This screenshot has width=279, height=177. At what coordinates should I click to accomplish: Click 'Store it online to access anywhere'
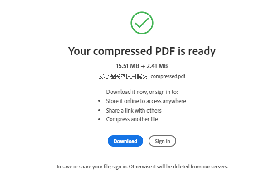point(146,101)
